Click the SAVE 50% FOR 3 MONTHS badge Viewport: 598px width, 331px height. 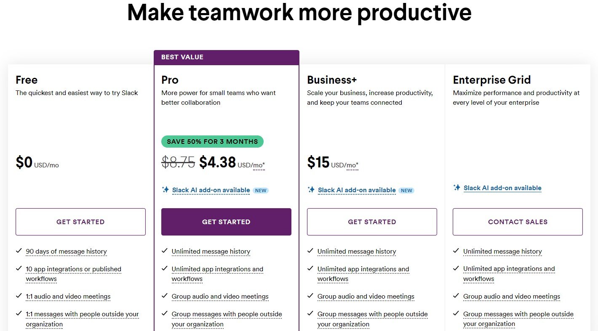click(x=212, y=141)
